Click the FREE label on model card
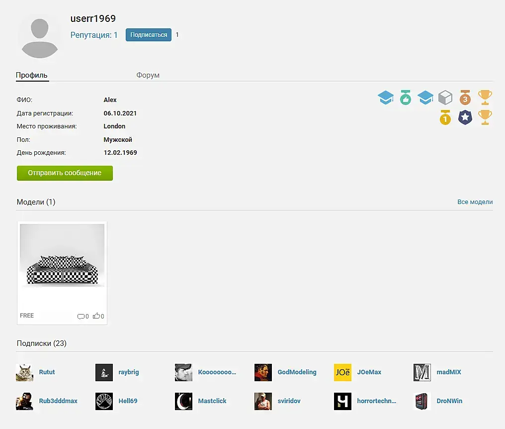This screenshot has height=429, width=505. tap(27, 316)
